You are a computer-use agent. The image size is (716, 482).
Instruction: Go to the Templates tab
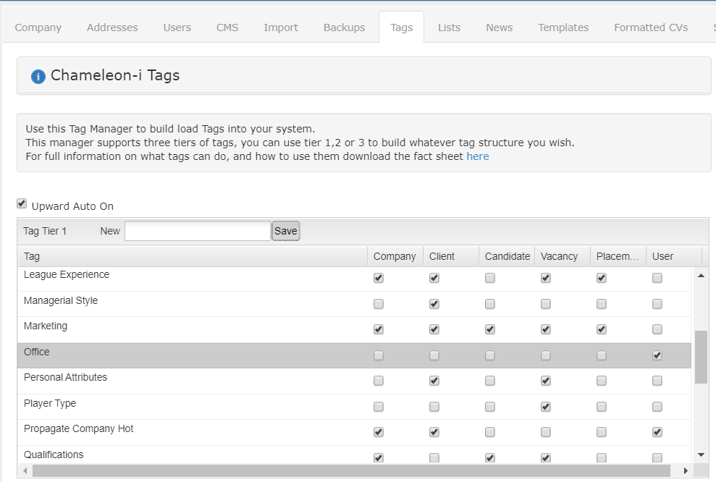(563, 28)
